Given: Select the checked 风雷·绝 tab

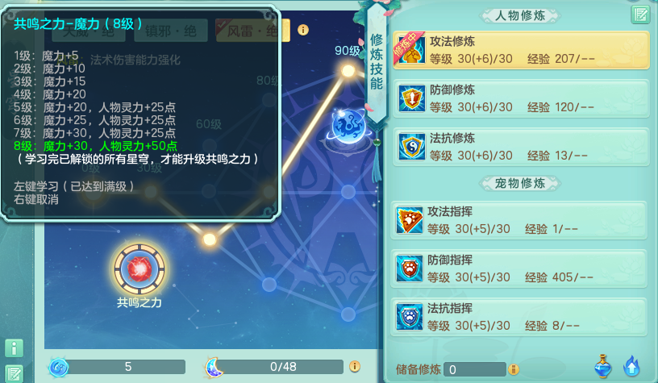Looking at the screenshot, I should click(x=252, y=30).
